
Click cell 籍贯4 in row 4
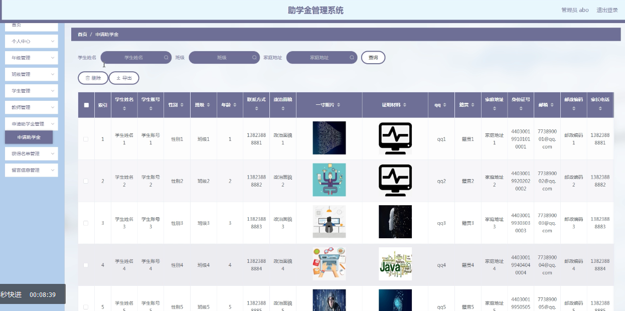[x=467, y=265]
